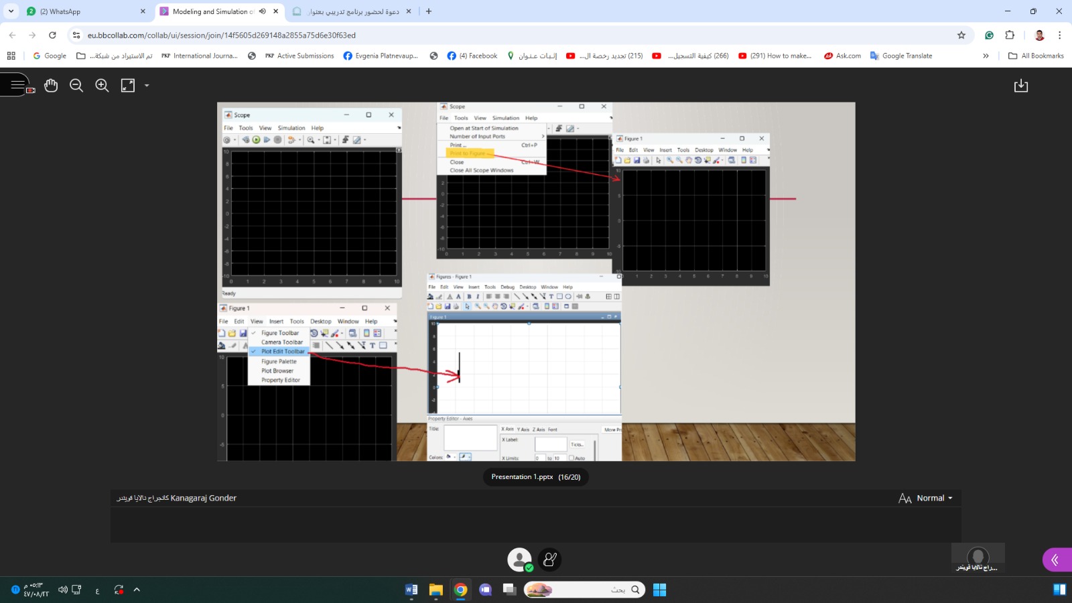Bookmark this page with the star icon
Screen dimensions: 1072x603
[x=961, y=36]
